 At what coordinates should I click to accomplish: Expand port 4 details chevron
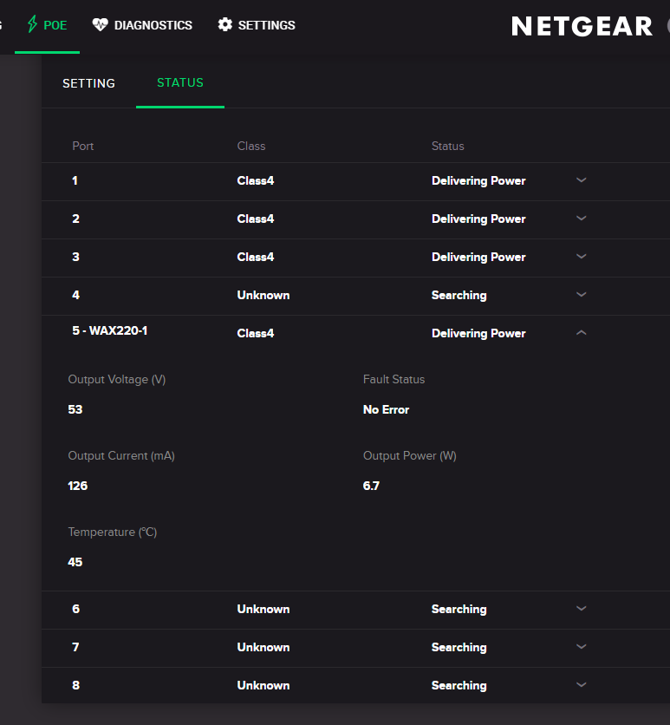coord(582,295)
